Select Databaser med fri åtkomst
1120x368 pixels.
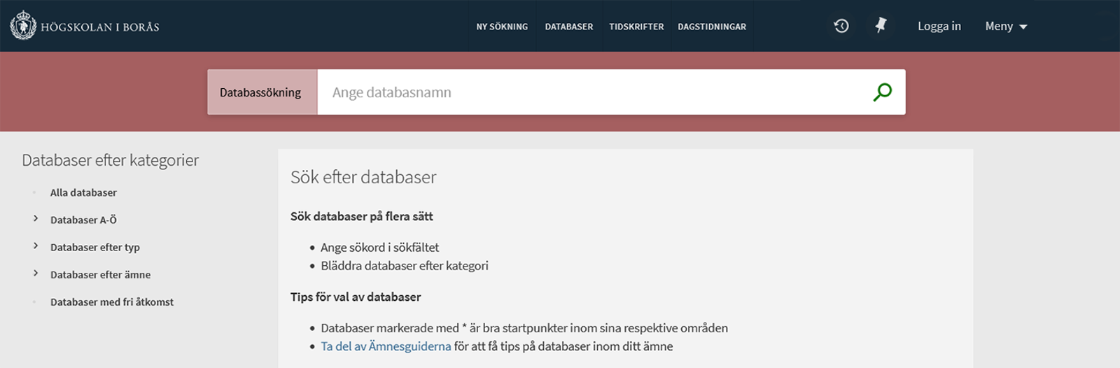click(x=112, y=302)
